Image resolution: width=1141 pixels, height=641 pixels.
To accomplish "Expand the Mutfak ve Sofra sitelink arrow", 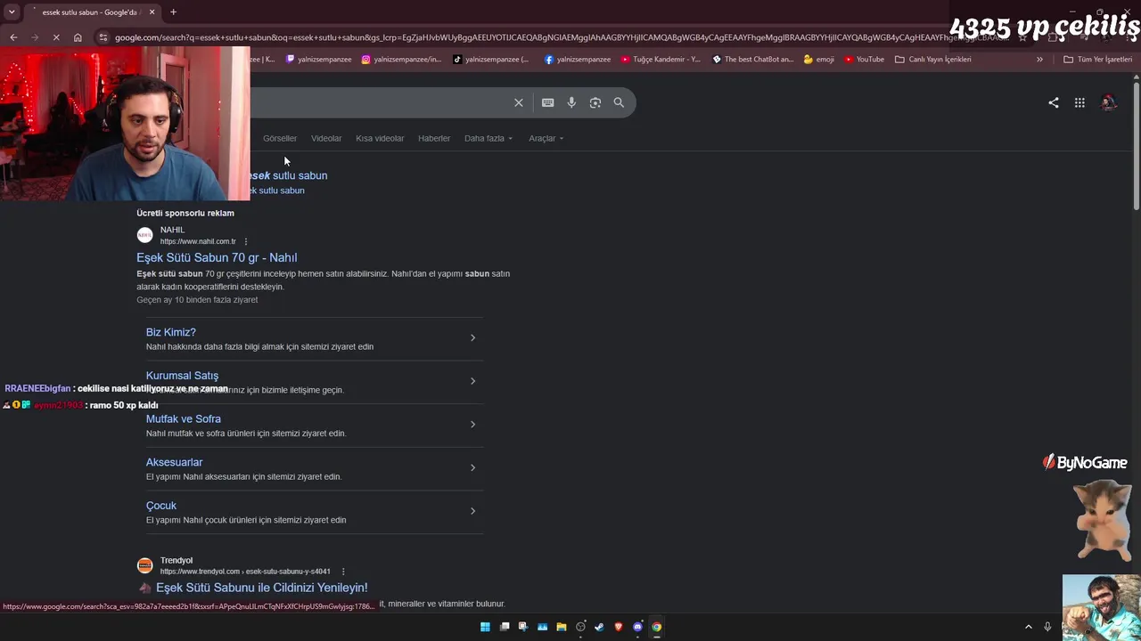I will 472,425.
